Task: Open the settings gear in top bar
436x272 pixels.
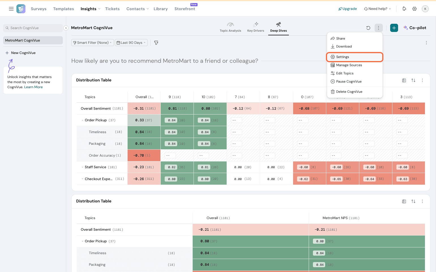Action: point(414,9)
